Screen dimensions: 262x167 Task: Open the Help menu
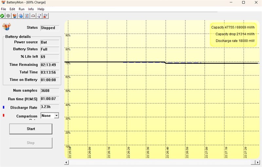(x=41, y=9)
